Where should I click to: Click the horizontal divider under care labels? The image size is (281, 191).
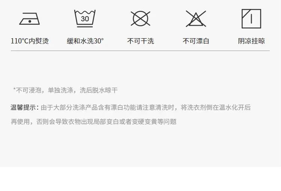[x=140, y=51]
